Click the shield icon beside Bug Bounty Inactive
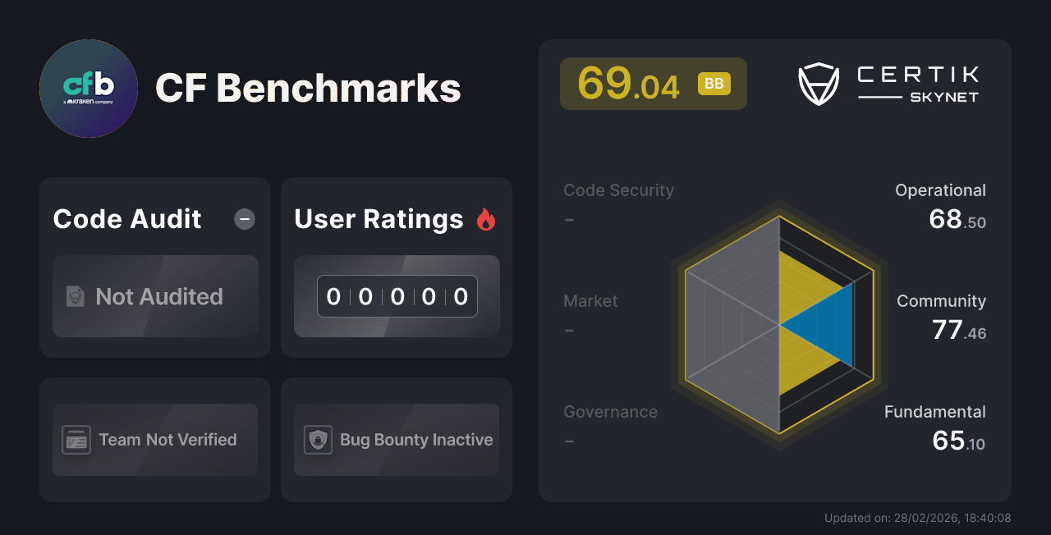Screen dimensions: 1051x535 pyautogui.click(x=319, y=439)
